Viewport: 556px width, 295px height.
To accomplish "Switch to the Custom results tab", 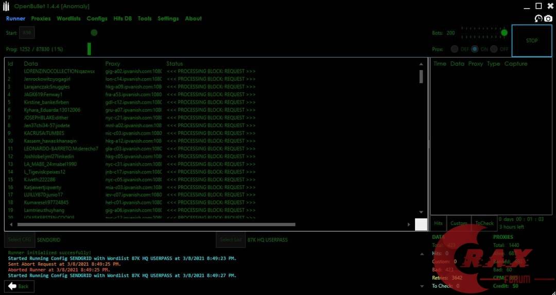I will point(459,223).
